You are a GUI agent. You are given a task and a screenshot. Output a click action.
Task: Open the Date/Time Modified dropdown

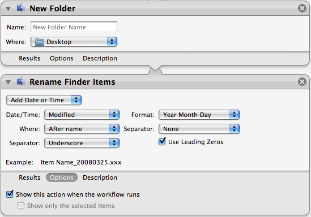(82, 115)
